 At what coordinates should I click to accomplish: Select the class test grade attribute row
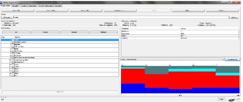[60, 60]
